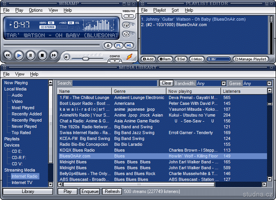
Task: Select CD-R F: device
Action: coord(19,158)
